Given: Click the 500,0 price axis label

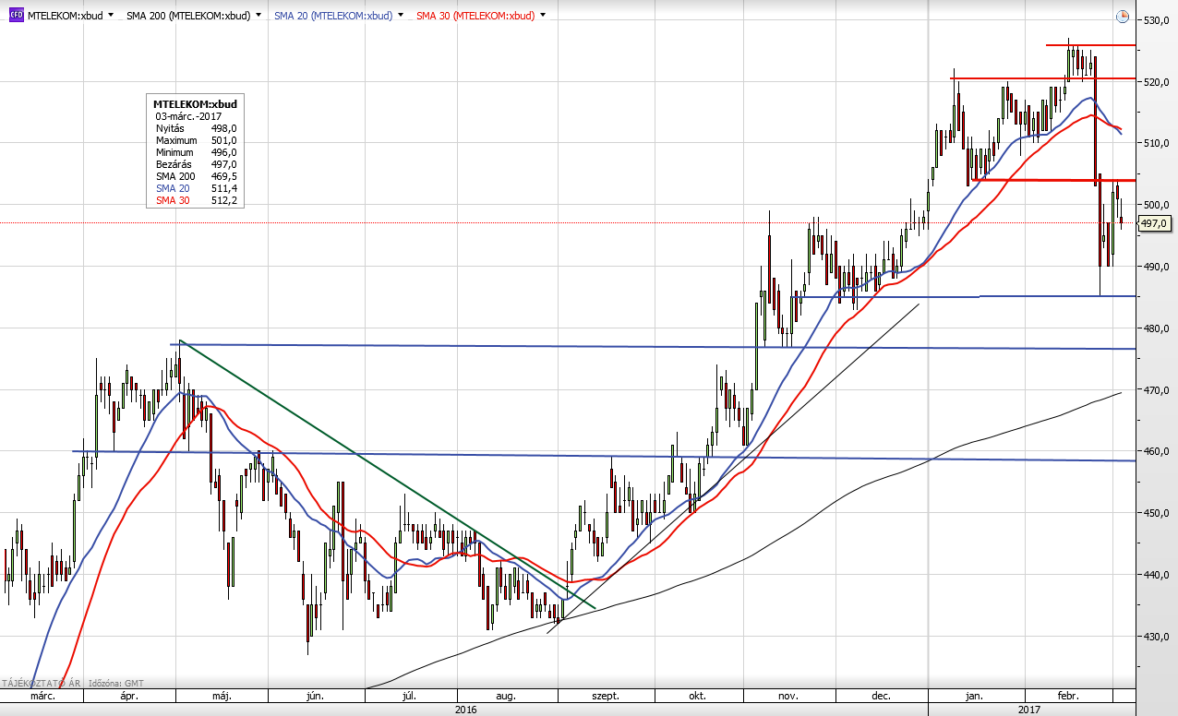Looking at the screenshot, I should coord(1157,205).
